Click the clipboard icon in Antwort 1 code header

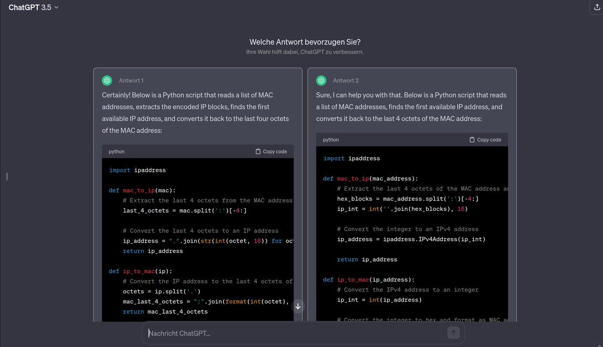(258, 151)
